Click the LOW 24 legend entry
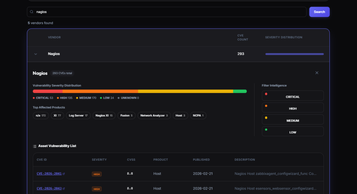Screen dimensions: 357x194 coord(107,98)
